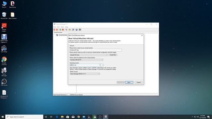Click Cancel in the wizard
This screenshot has height=119, width=212.
(138, 82)
